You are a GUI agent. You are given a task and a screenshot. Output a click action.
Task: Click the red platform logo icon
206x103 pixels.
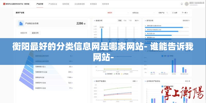(4, 4)
